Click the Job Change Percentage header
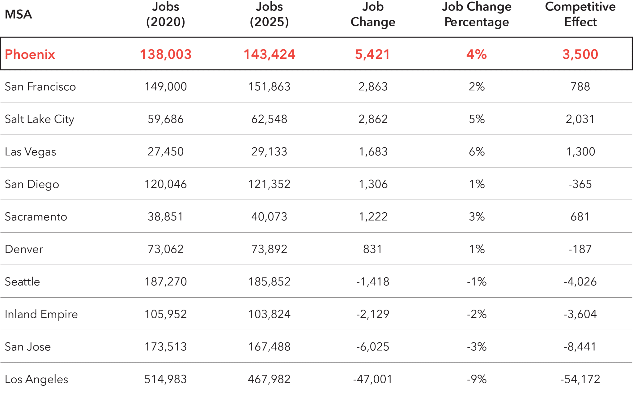Image resolution: width=633 pixels, height=395 pixels. point(476,14)
